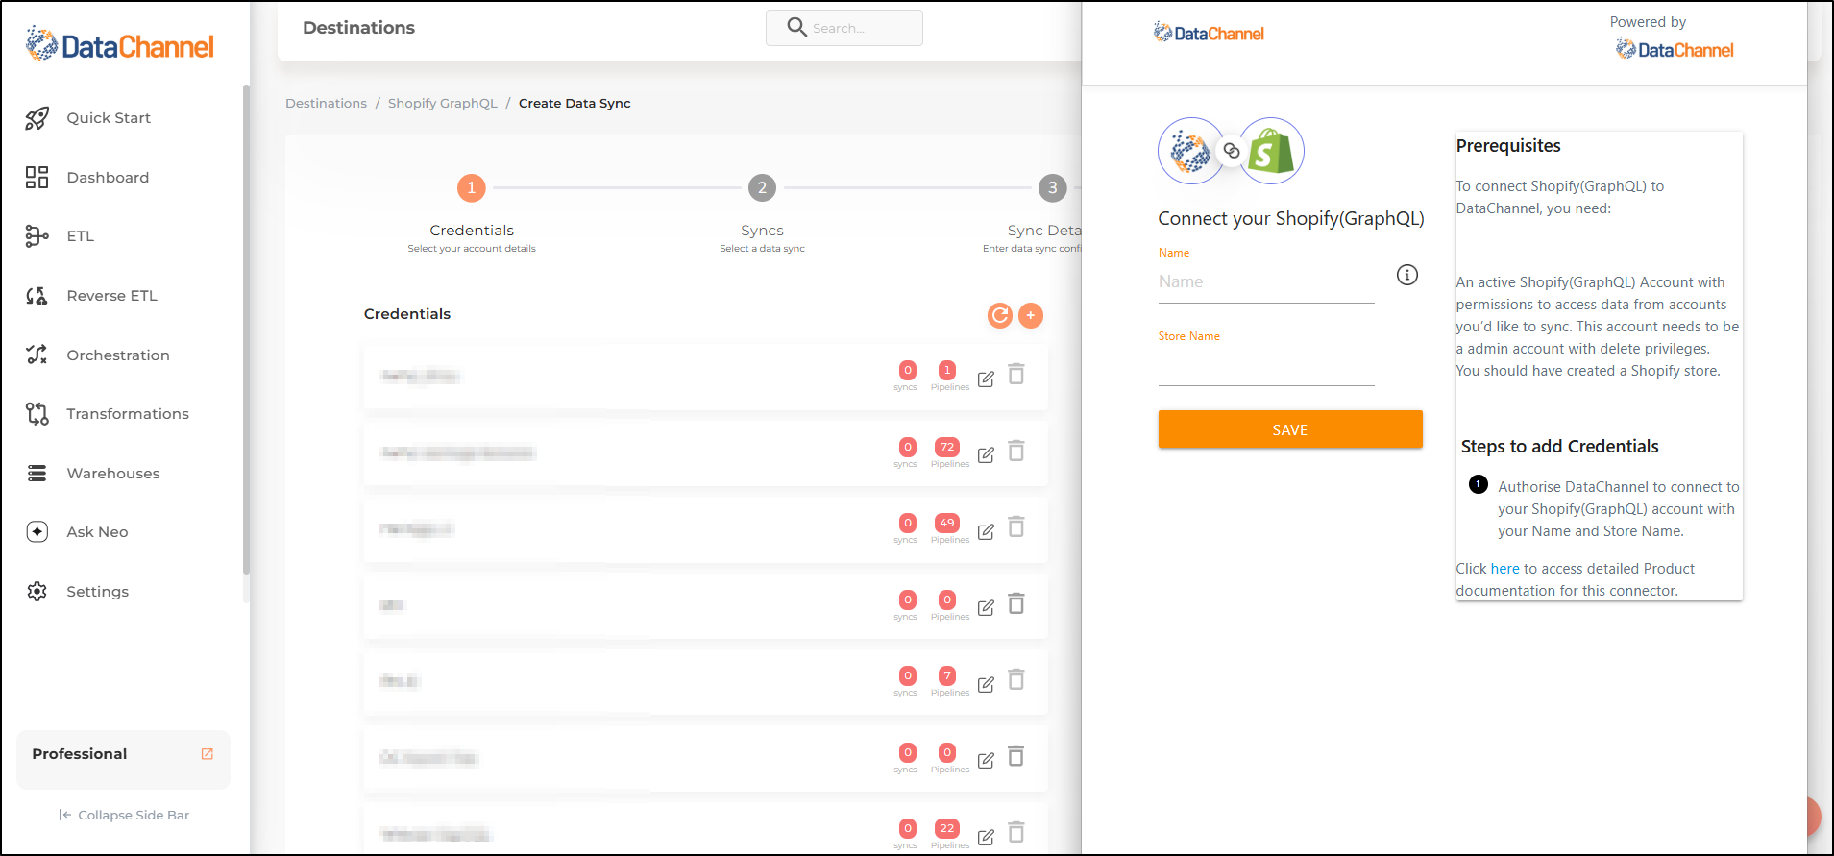
Task: Click the link chain icon between logos
Action: click(x=1232, y=151)
